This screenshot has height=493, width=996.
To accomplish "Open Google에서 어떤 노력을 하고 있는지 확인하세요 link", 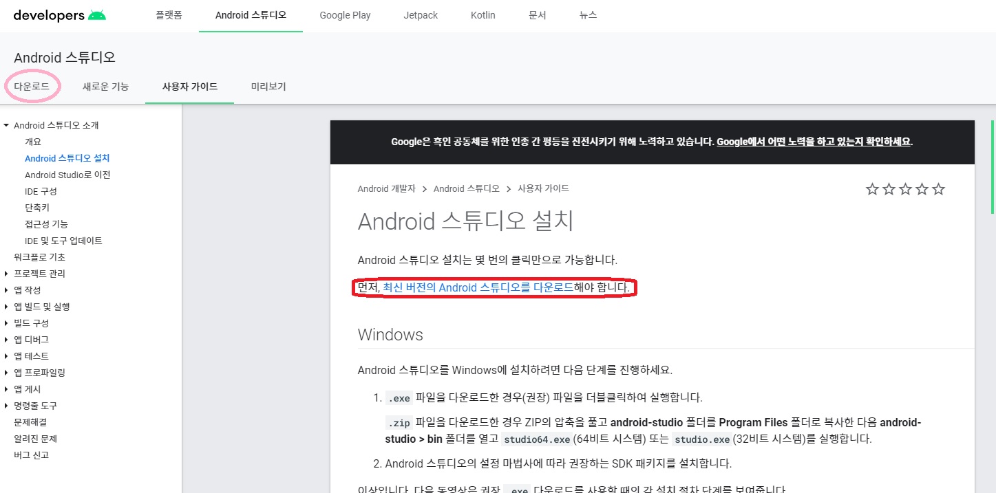I will [x=814, y=142].
